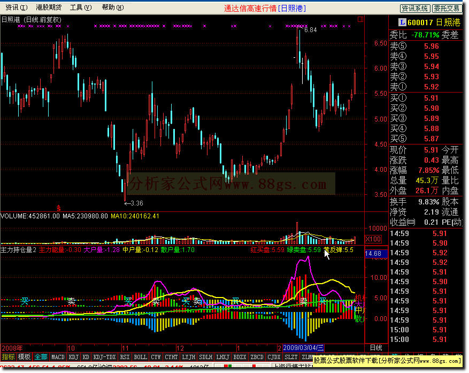This screenshot has width=469, height=373.
Task: Click the 总量 45.3万 value
Action: [x=427, y=180]
